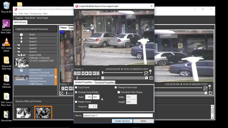Screen dimensions: 228x128
Task: Enable the Rotate Frame checkbox
Action: (x=76, y=102)
